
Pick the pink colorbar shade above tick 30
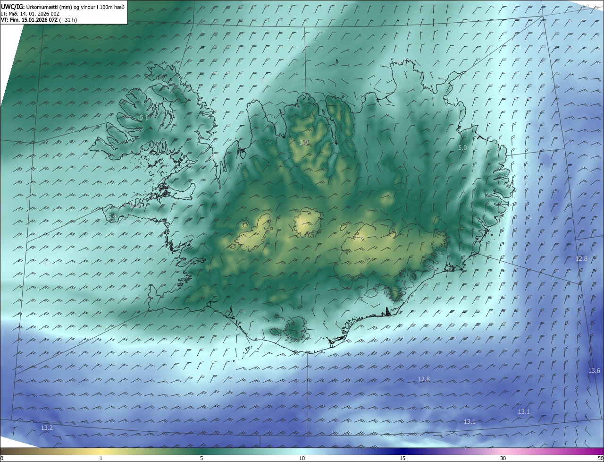coord(503,451)
